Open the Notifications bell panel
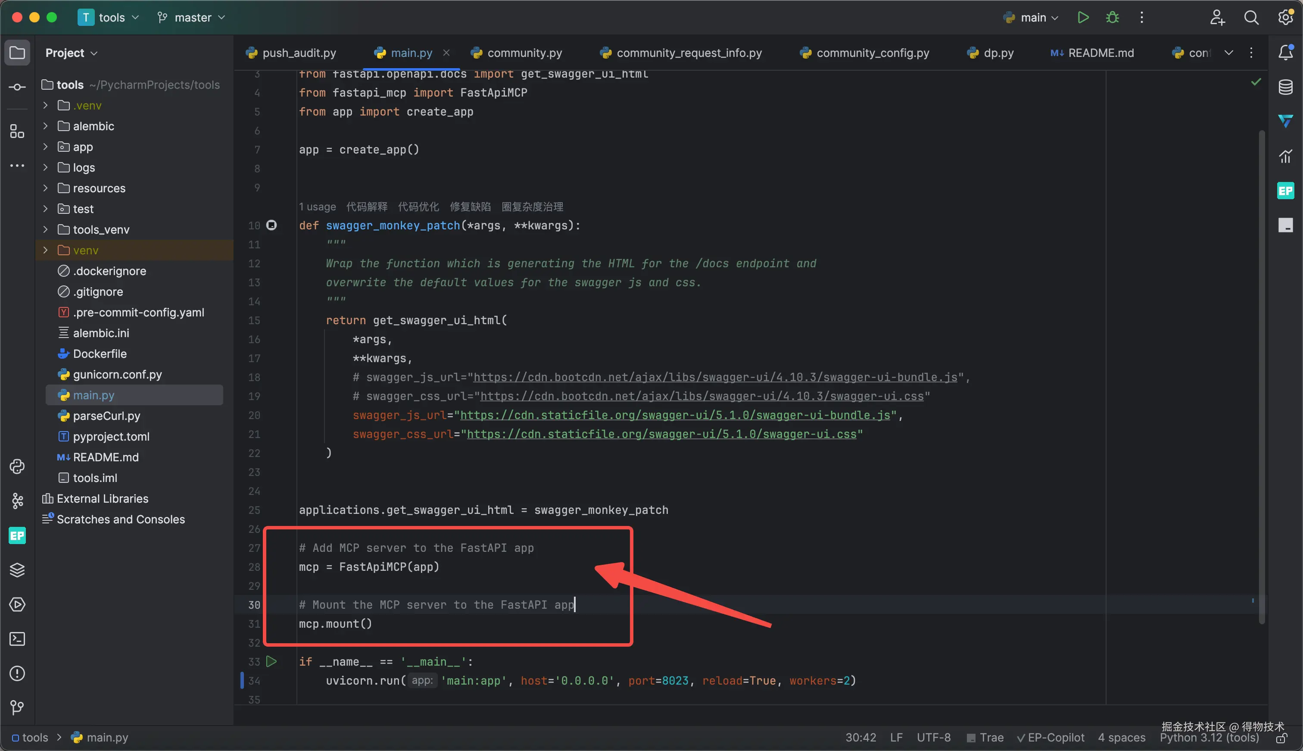 1285,52
